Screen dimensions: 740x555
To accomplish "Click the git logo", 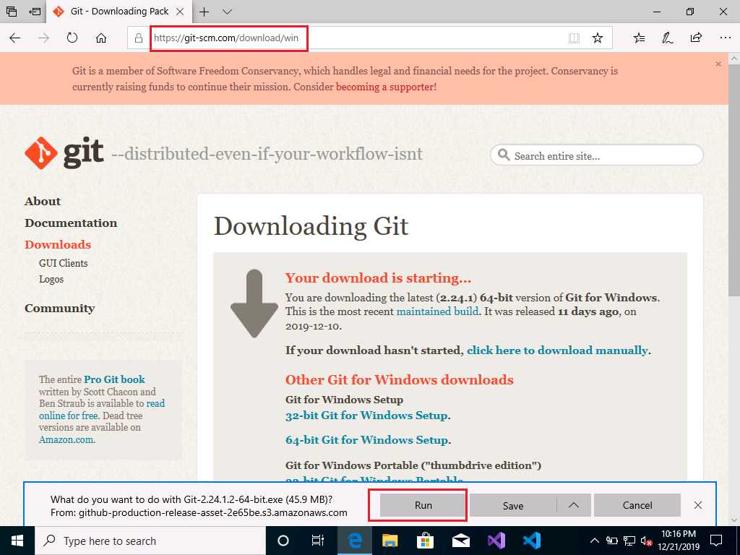I will click(x=64, y=153).
